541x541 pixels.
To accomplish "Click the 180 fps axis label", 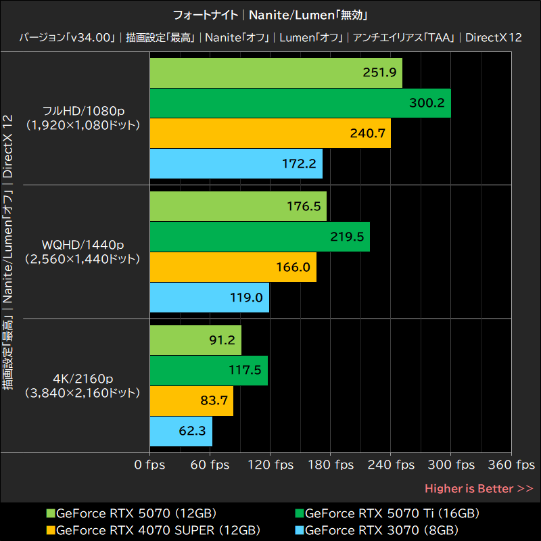I will (331, 465).
